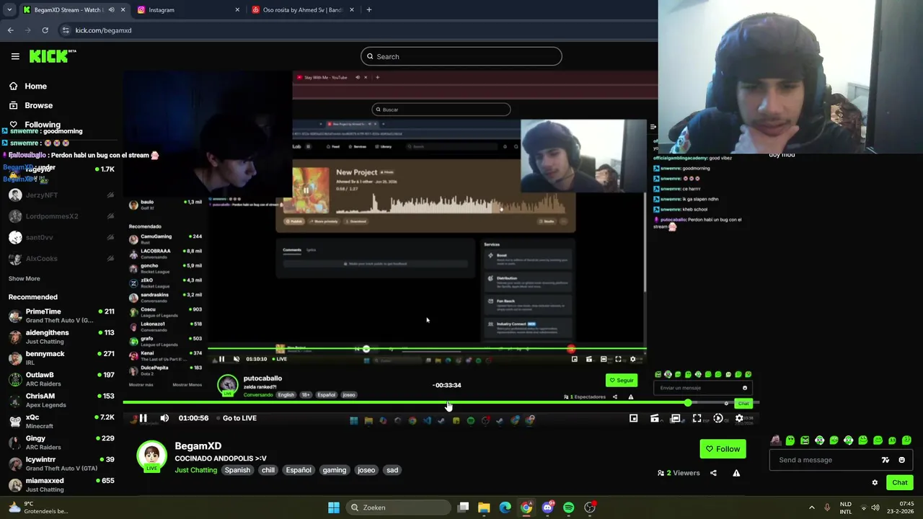Open Spotify from the taskbar
The image size is (923, 519).
(569, 507)
